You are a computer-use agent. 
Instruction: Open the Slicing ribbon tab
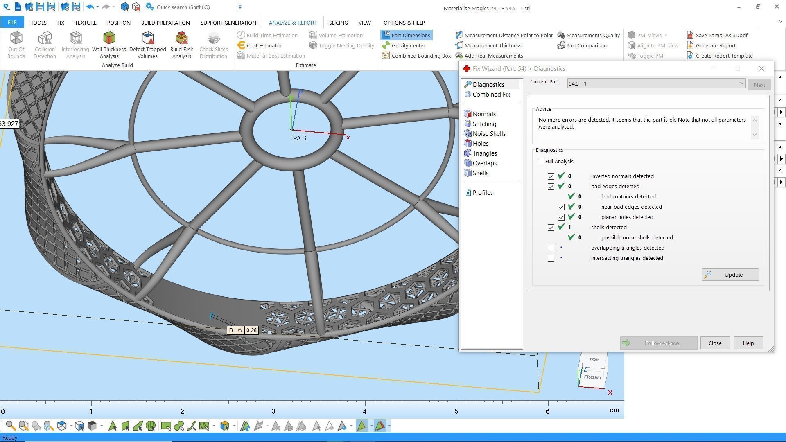[x=338, y=23]
